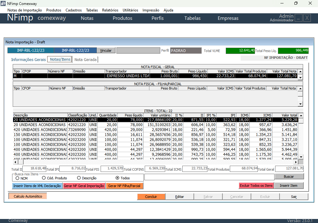Click the inner X box next to Admin
The width and height of the screenshot is (318, 223).
pos(307,18)
